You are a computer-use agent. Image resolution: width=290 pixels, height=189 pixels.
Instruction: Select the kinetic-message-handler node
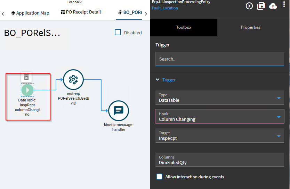coord(119,111)
